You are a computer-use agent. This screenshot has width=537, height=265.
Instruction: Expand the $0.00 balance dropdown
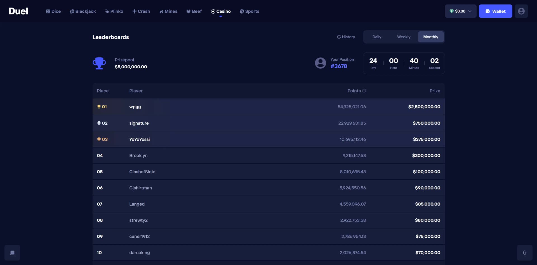461,11
